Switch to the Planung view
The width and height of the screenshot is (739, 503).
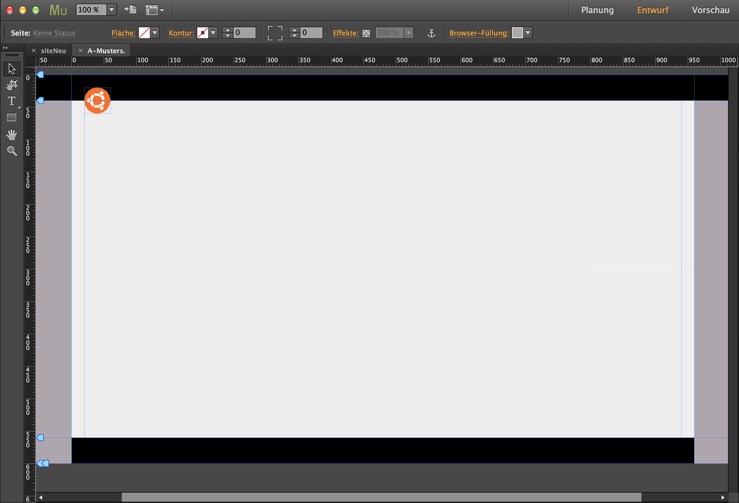(597, 10)
